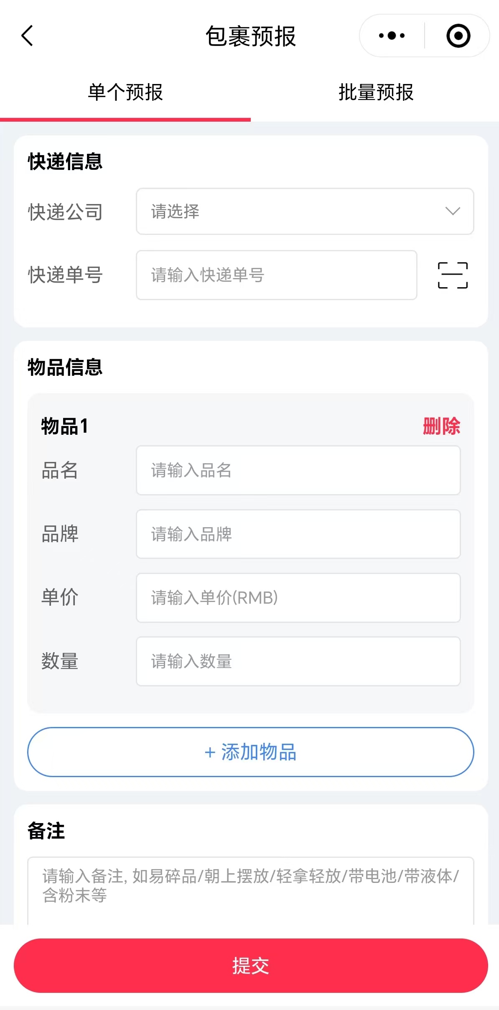Switch to the 批量预报 tab
499x1010 pixels.
(376, 92)
